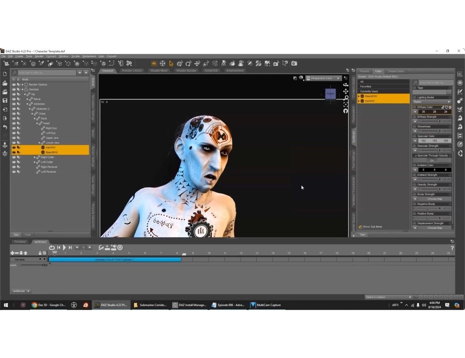Open the Dartanbeck menu
This screenshot has width=465, height=358.
[89, 56]
